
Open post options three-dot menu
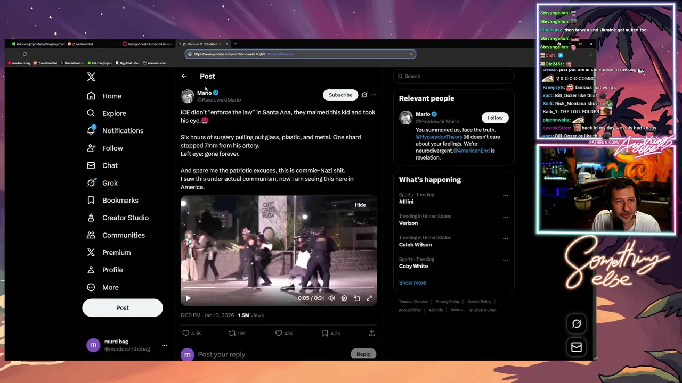tap(374, 95)
